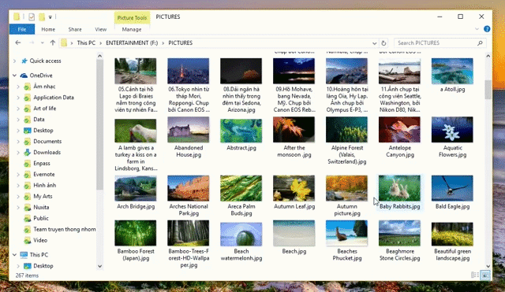The height and width of the screenshot is (292, 505).
Task: Expand the Âm nhạc folder node
Action: [x=18, y=87]
